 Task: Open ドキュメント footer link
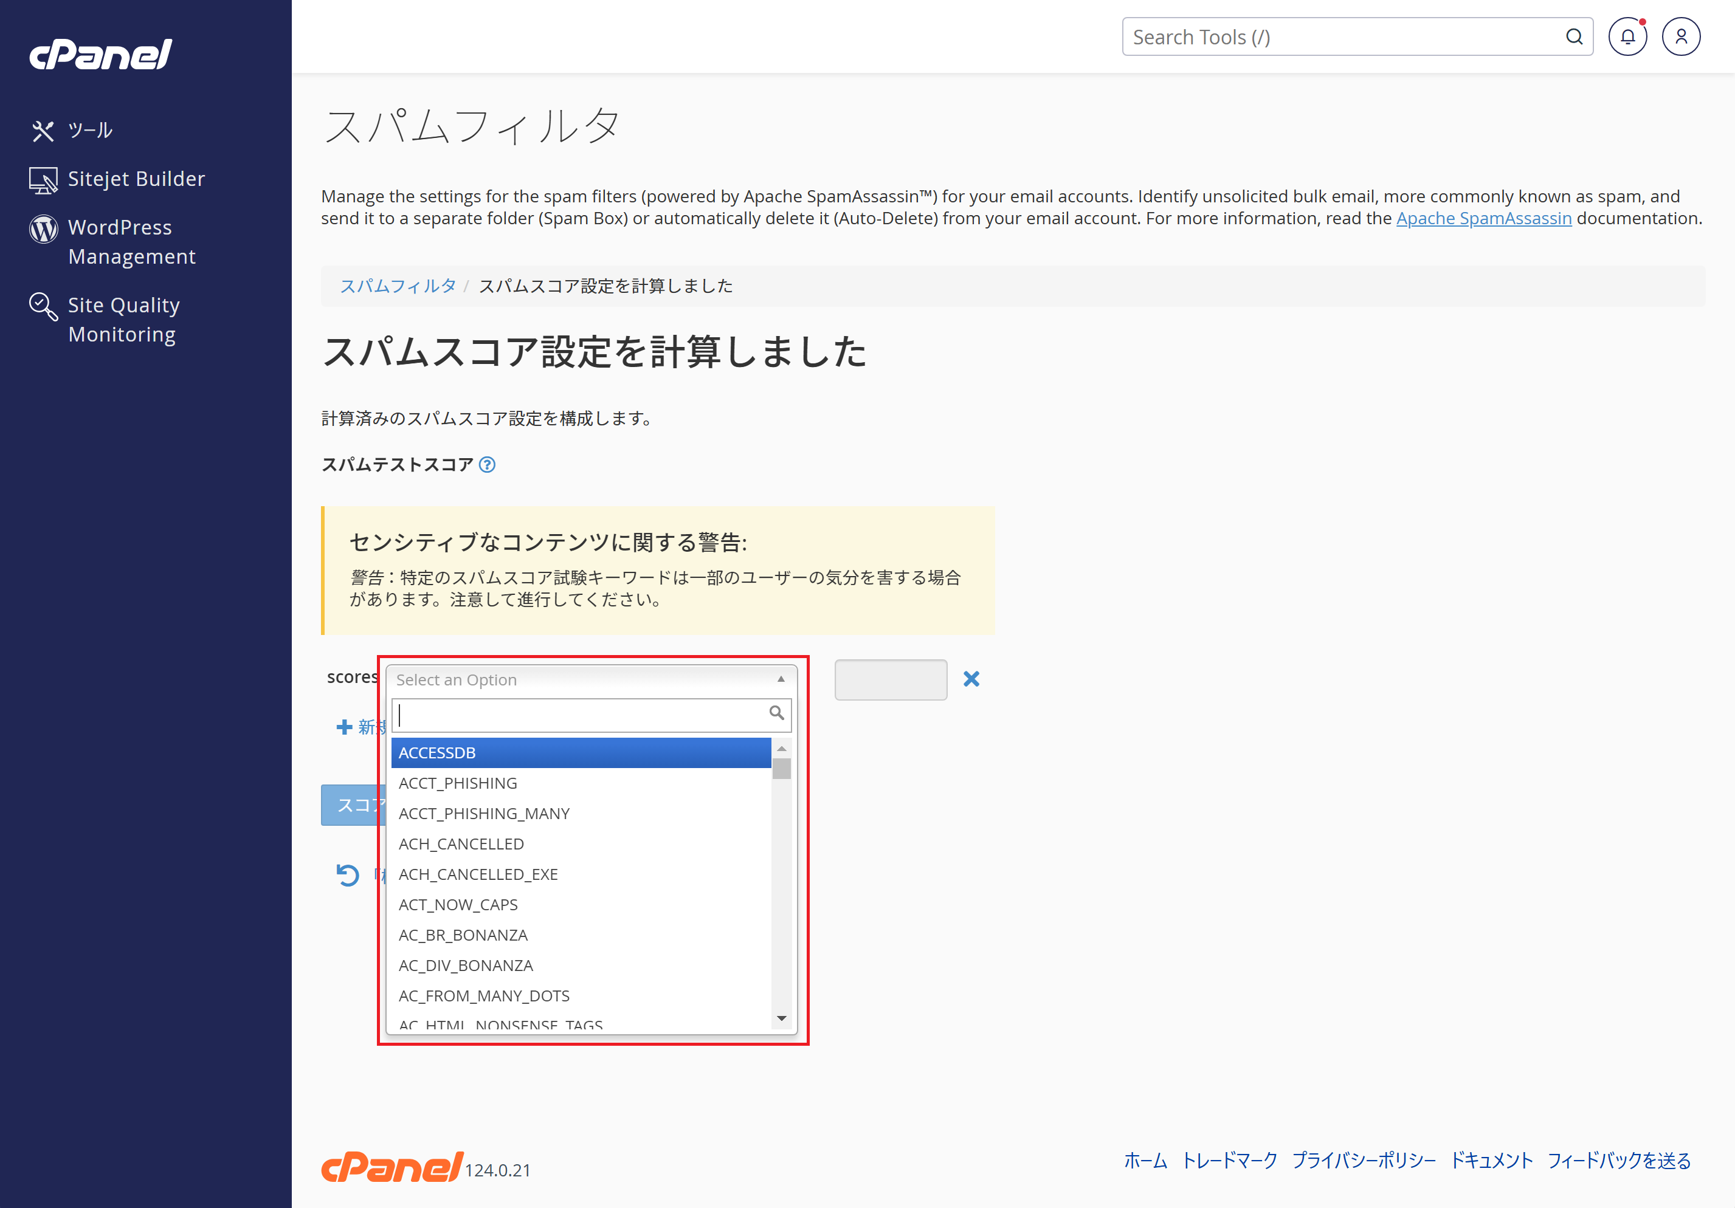[1492, 1161]
